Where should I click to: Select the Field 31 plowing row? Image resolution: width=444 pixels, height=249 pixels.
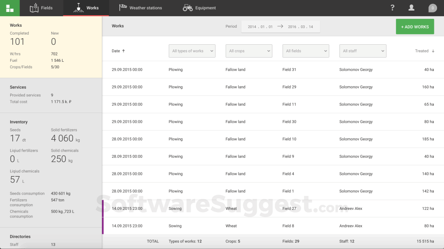273,70
